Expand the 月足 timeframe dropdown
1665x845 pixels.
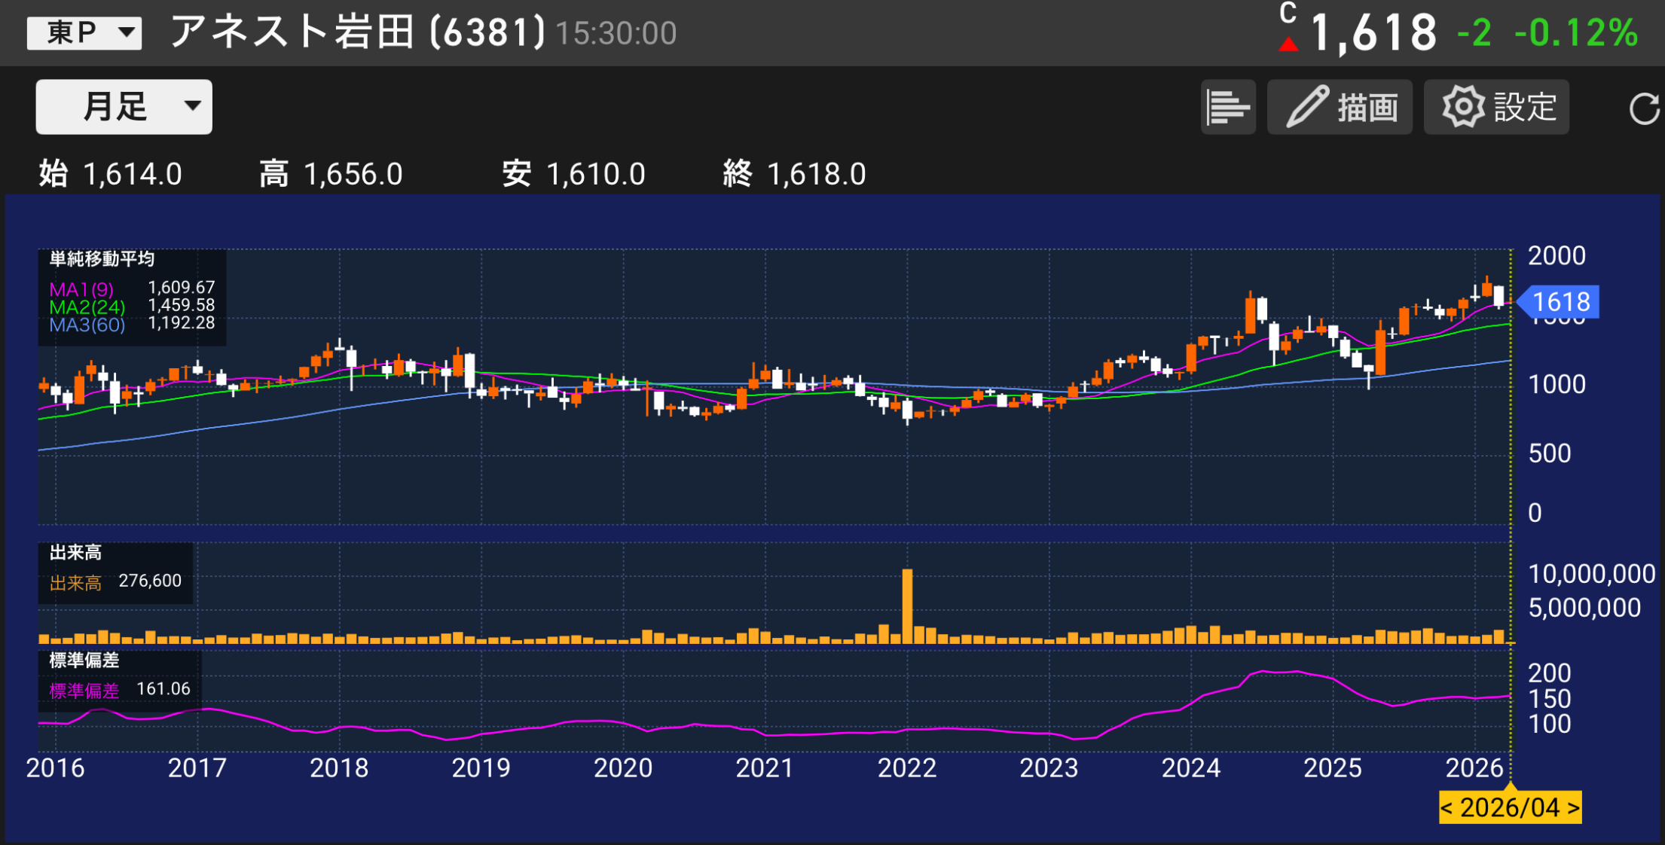pyautogui.click(x=124, y=107)
